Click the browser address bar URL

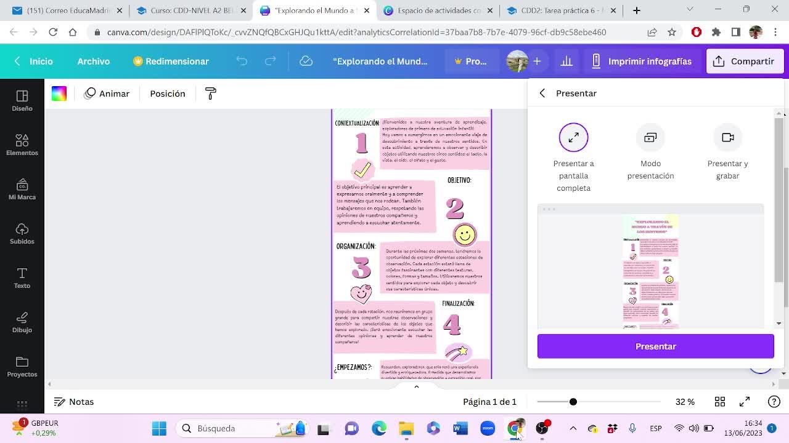coord(356,32)
